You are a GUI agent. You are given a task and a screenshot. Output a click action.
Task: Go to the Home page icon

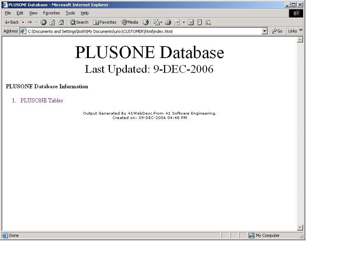pos(61,22)
